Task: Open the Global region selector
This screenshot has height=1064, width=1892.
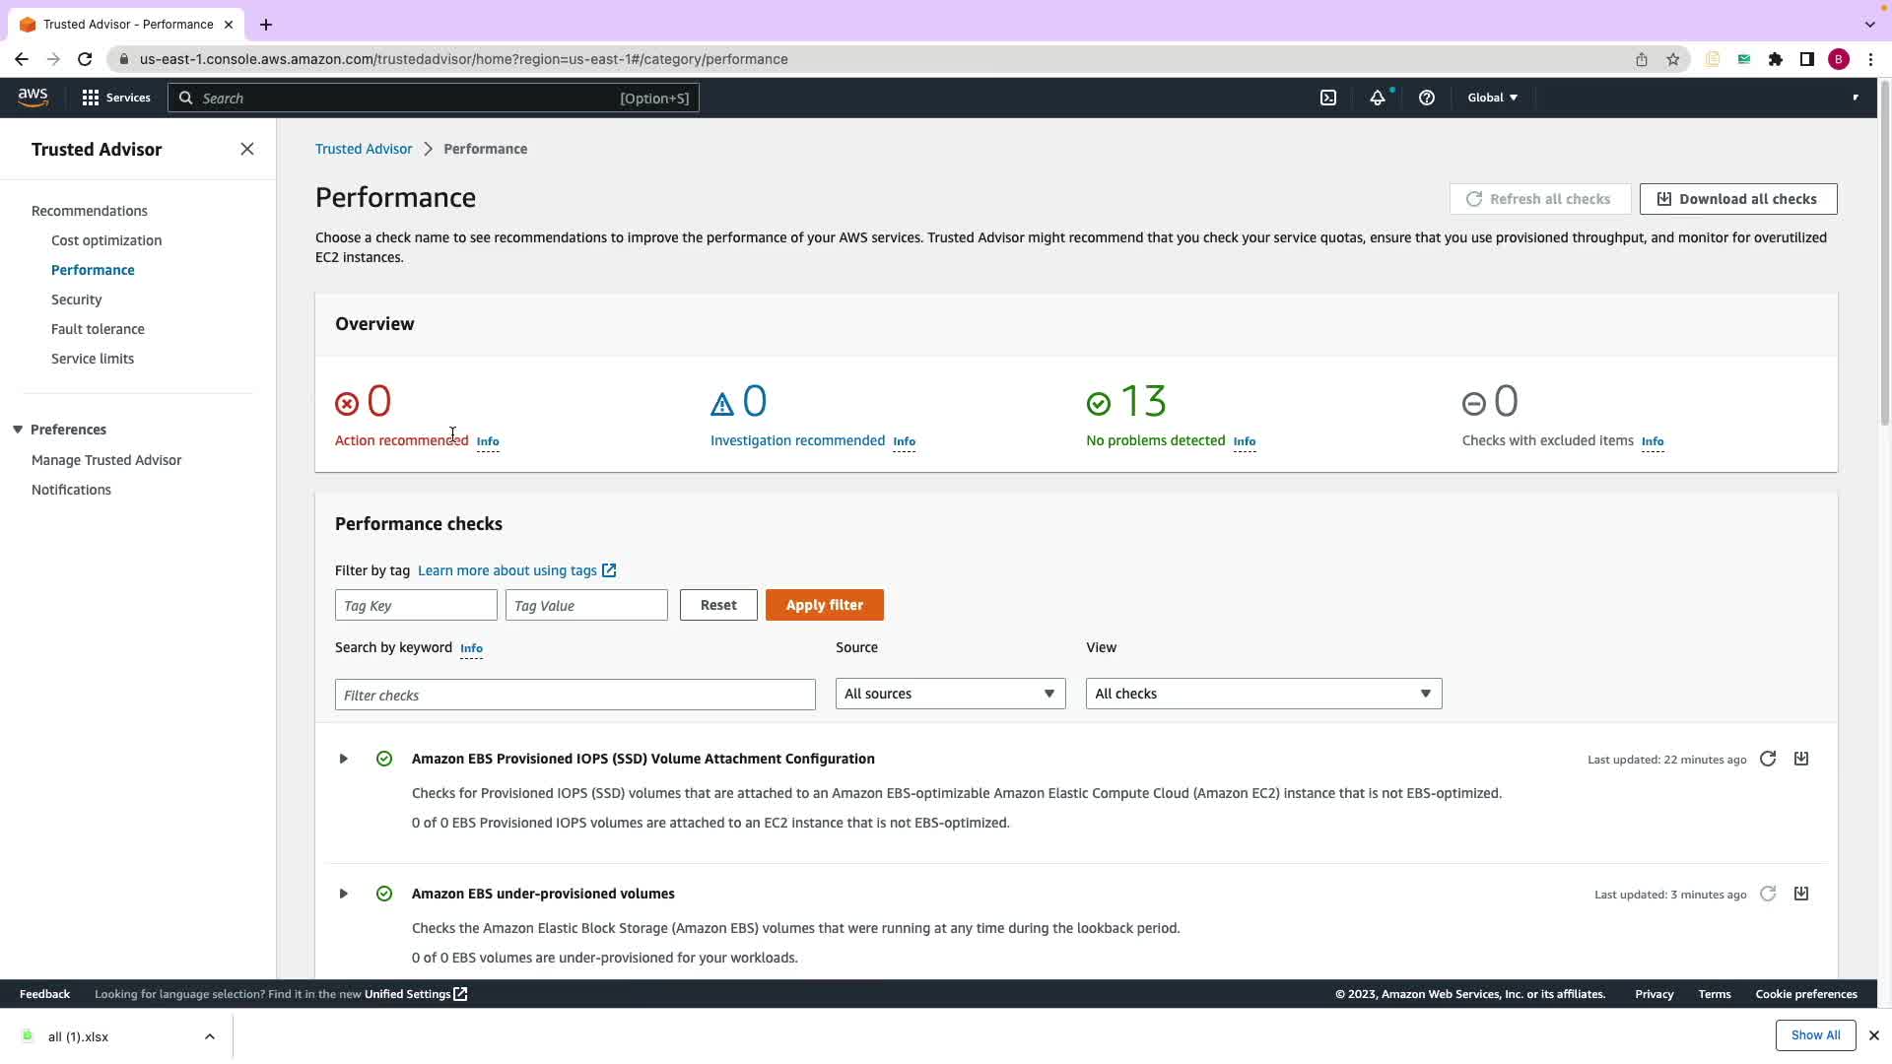Action: (x=1492, y=98)
